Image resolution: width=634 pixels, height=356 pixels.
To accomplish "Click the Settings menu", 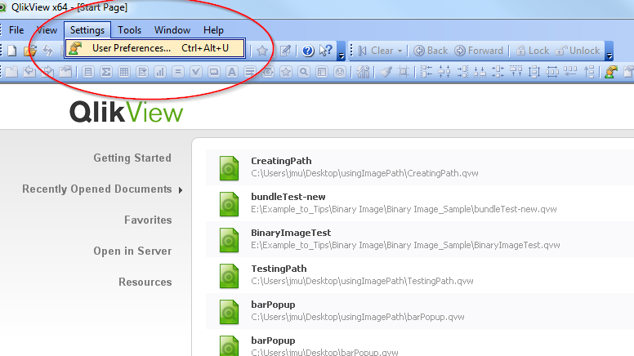I will (x=87, y=30).
